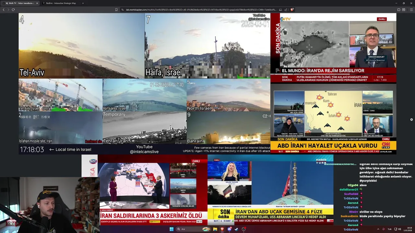
Task: Click 'ABD İRAN'I HAYALET UÇAKLA VURDU' headline
Action: 327,146
